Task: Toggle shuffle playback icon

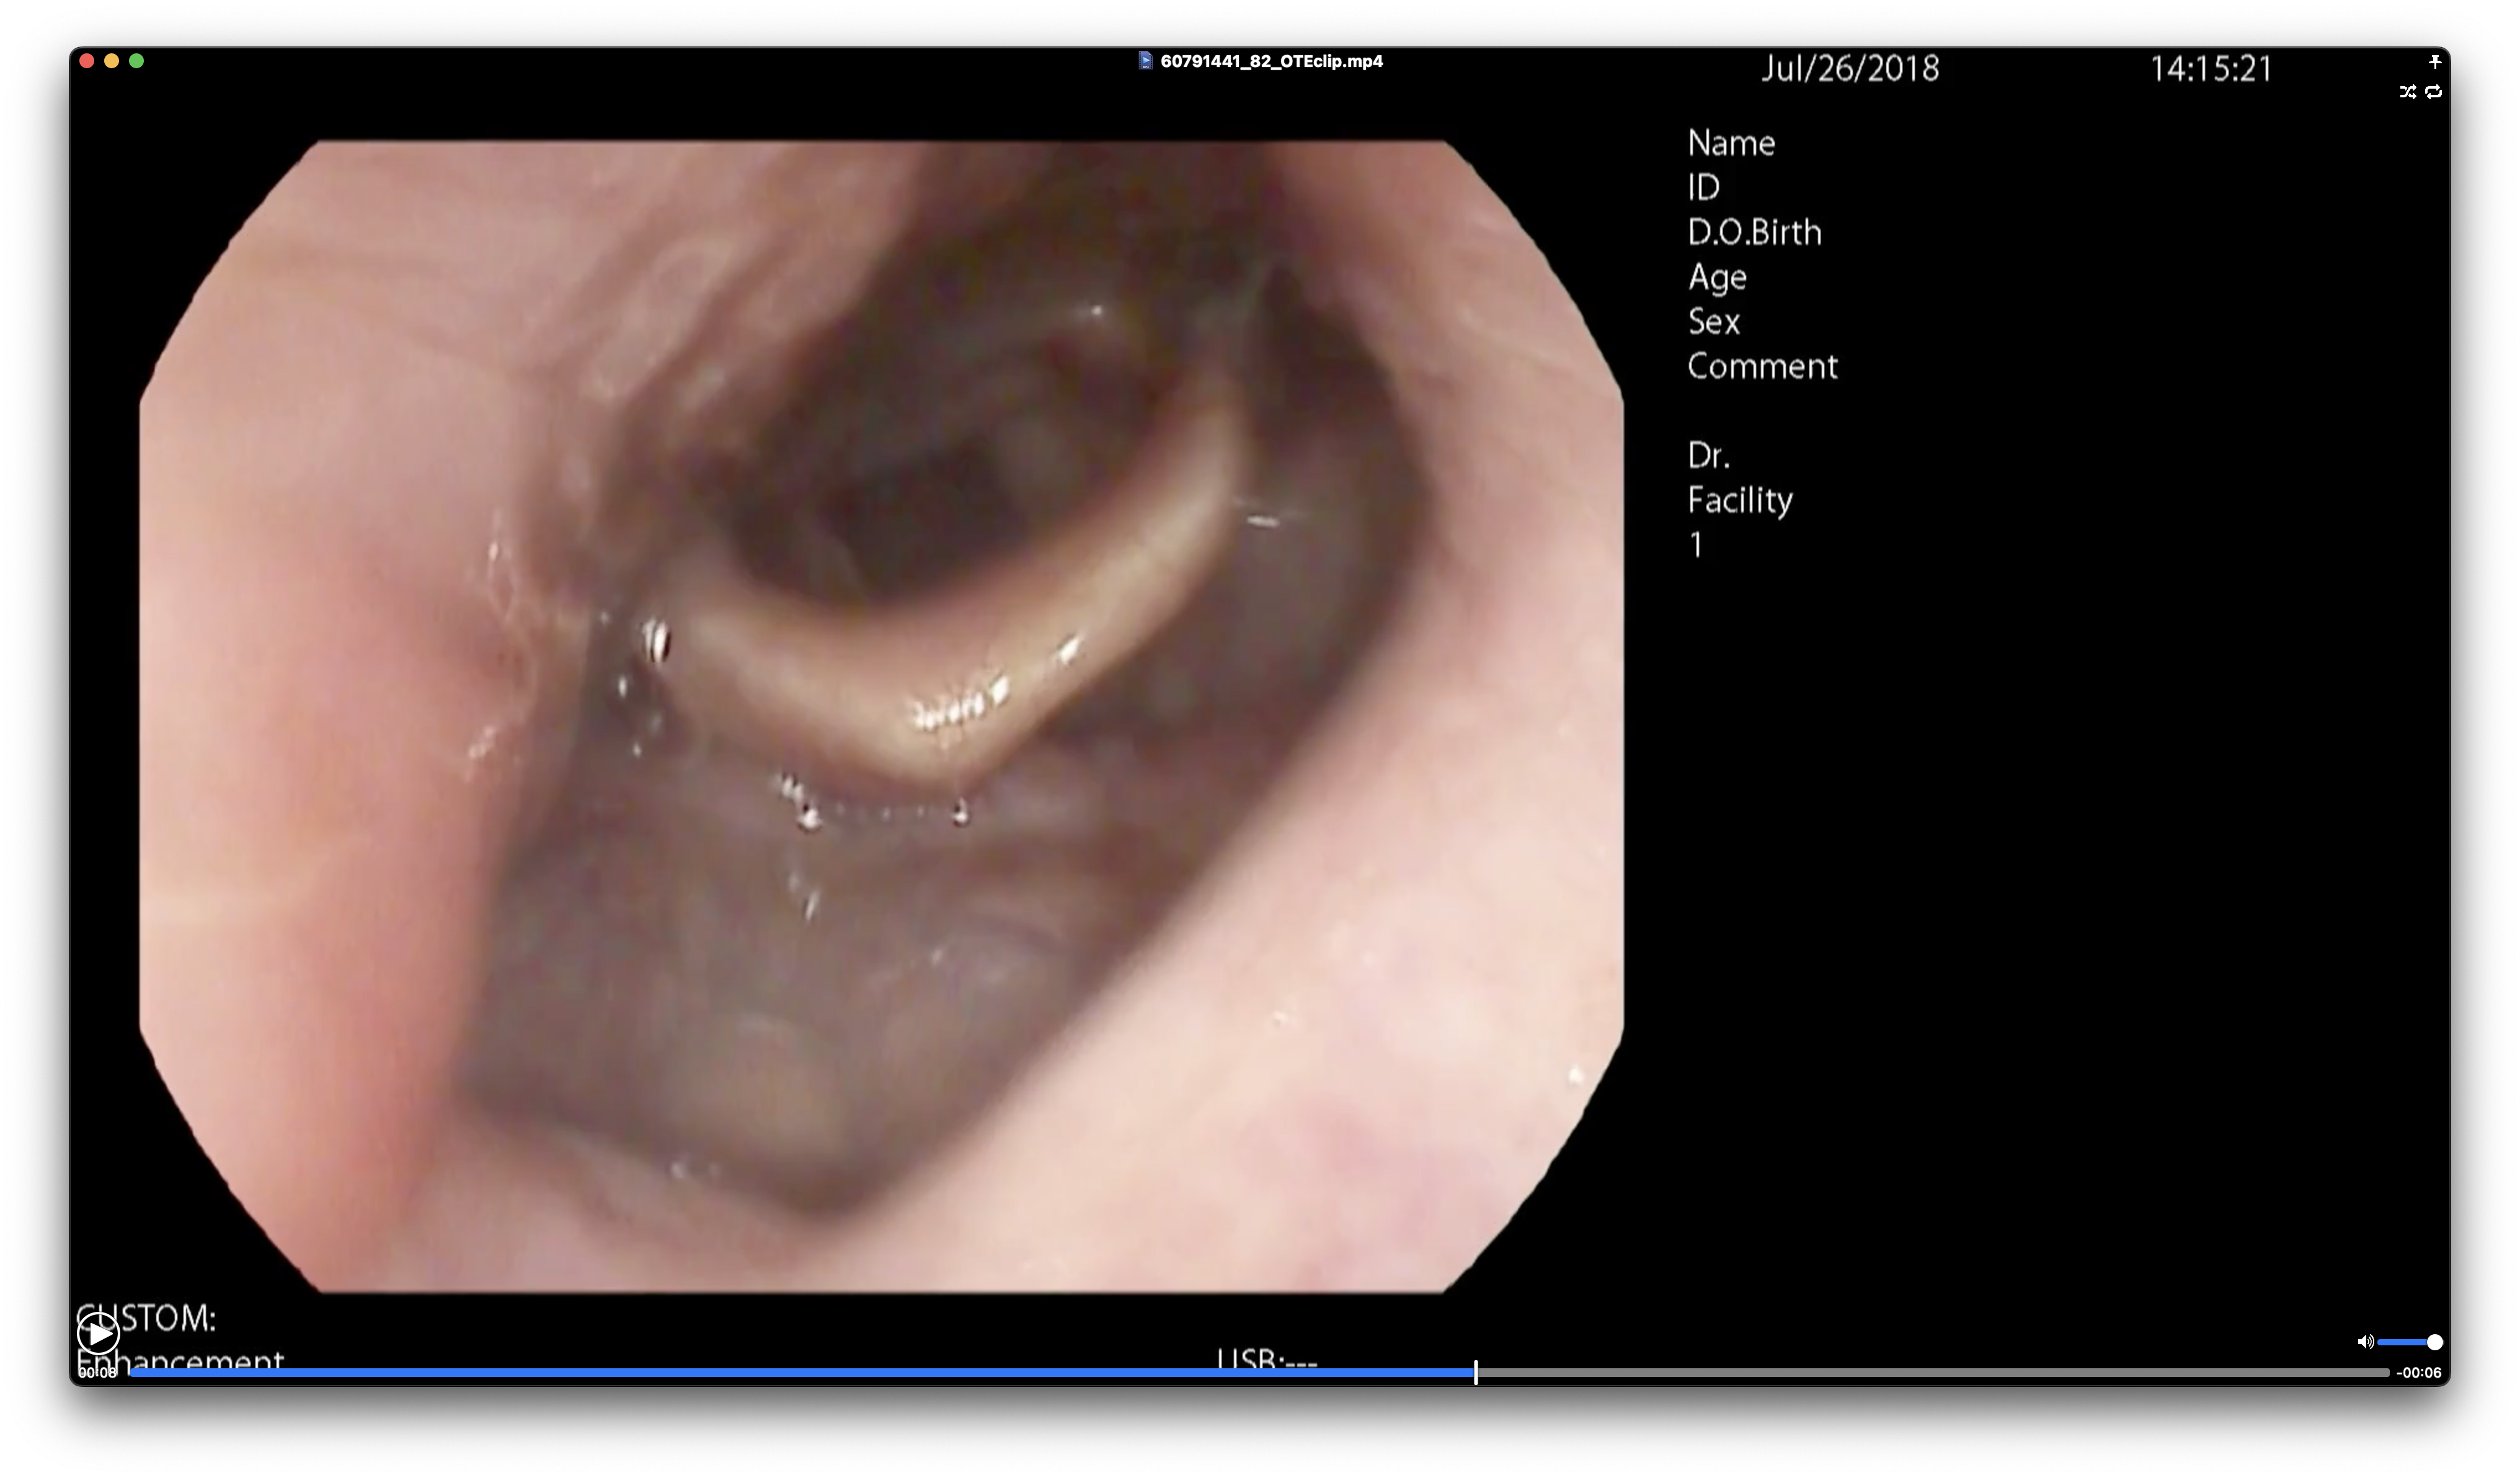Action: [x=2407, y=92]
